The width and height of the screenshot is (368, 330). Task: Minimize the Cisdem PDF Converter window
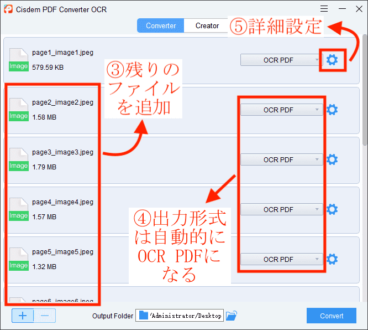point(342,9)
